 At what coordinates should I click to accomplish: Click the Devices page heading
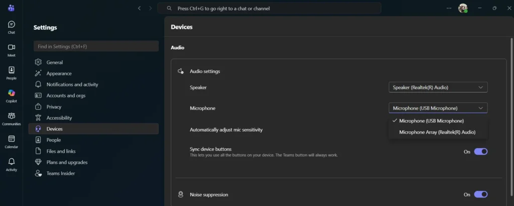click(x=182, y=27)
